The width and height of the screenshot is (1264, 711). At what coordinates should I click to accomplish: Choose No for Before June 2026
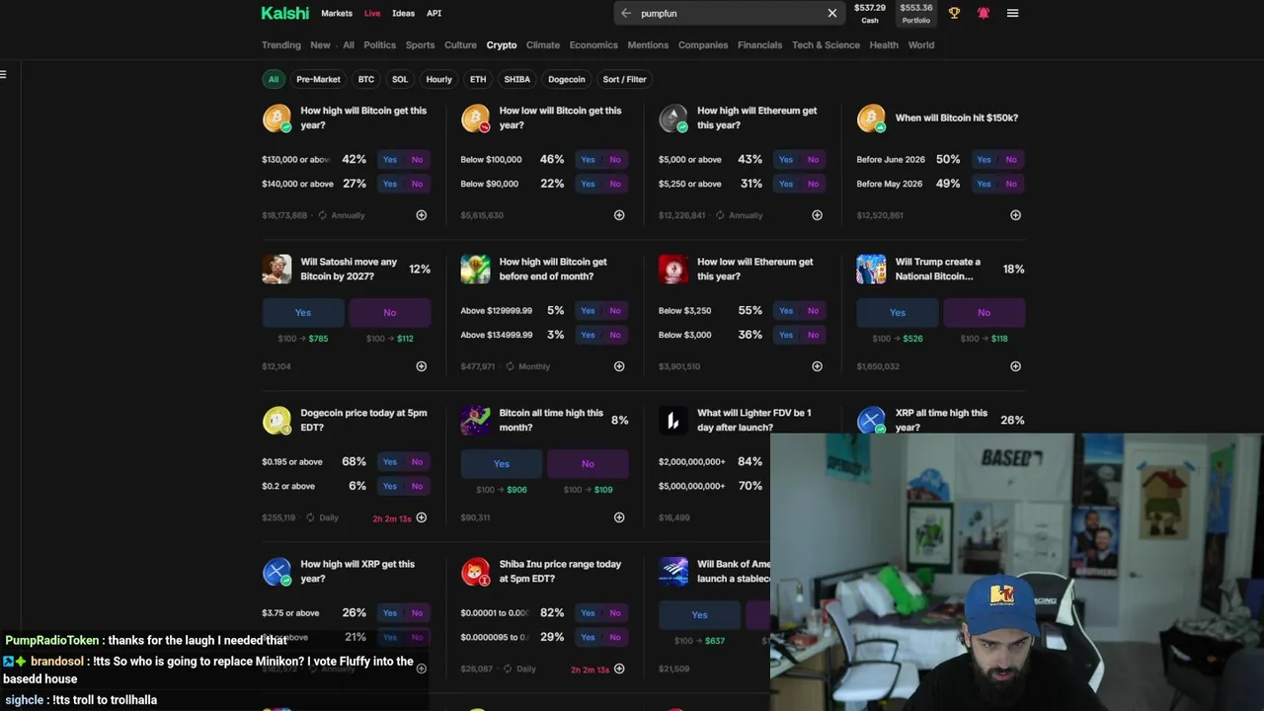click(x=1011, y=159)
